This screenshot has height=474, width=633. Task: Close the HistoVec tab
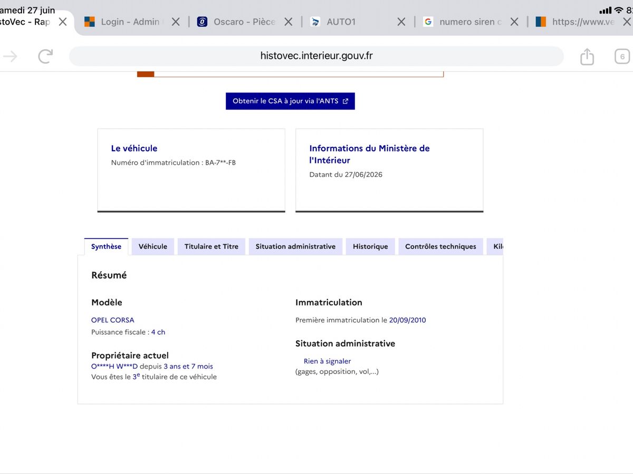click(x=63, y=22)
